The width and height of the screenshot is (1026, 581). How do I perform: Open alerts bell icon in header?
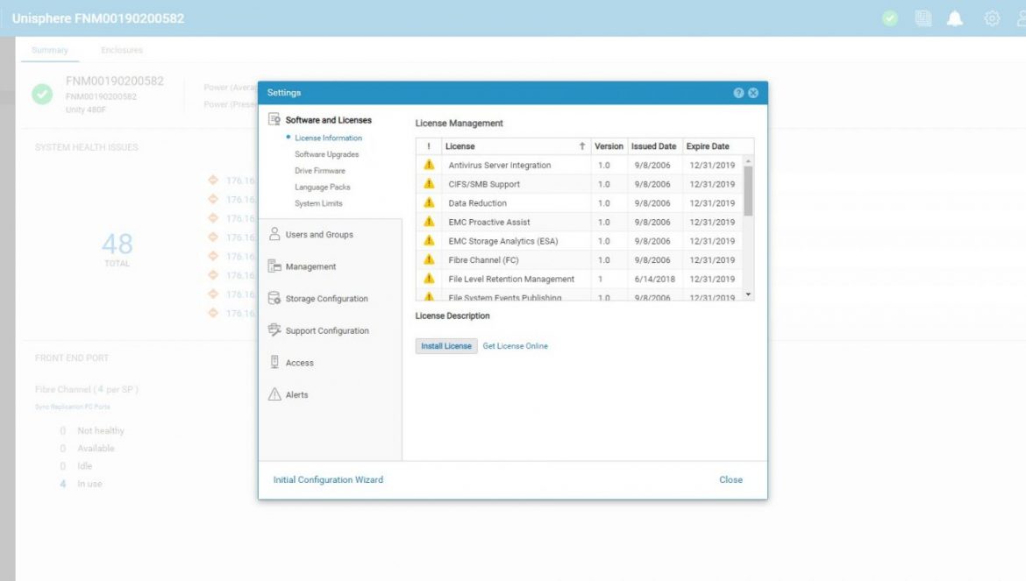[x=955, y=18]
